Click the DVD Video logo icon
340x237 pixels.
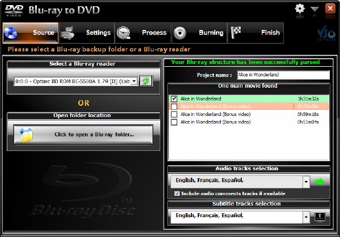14,10
